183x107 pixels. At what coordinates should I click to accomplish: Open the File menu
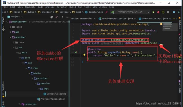pos(5,7)
